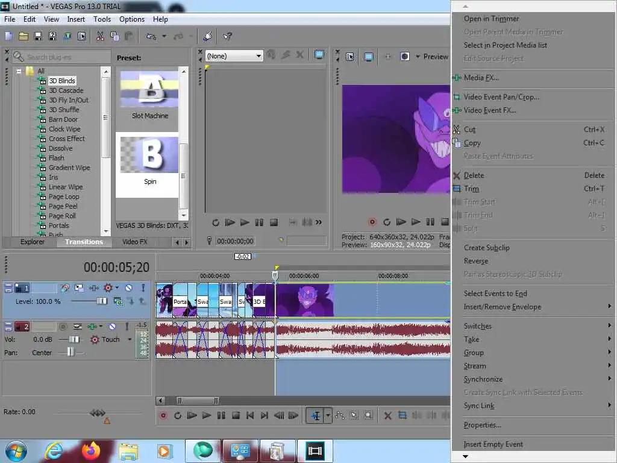The image size is (617, 463).
Task: Collapse the All folder in the transitions tree
Action: pos(19,71)
